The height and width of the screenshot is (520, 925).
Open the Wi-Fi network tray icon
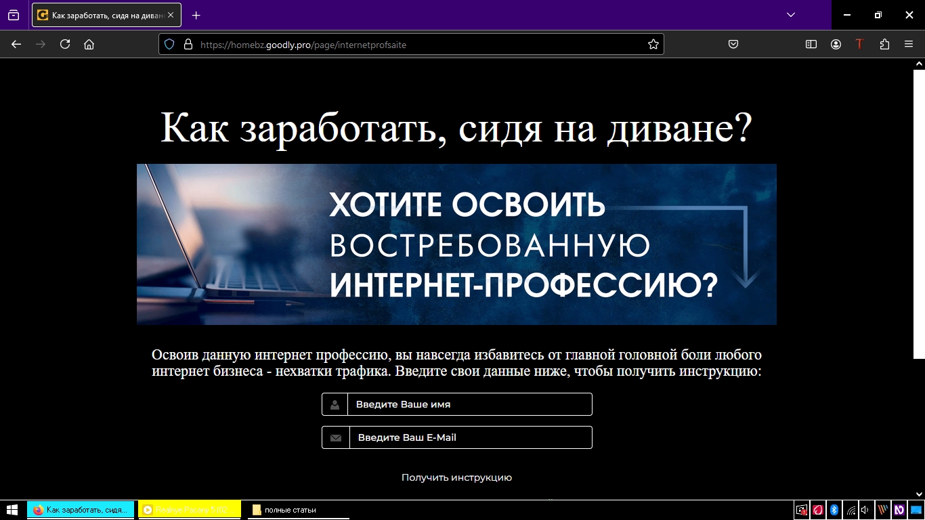[851, 510]
